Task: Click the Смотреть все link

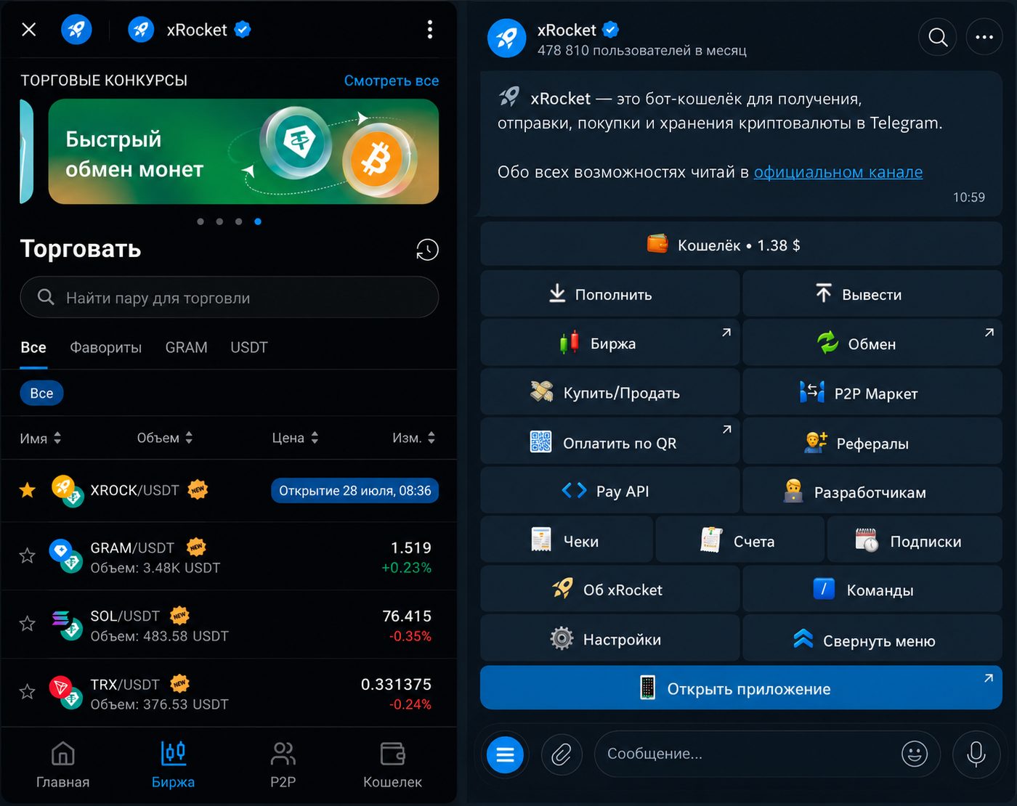Action: click(x=392, y=81)
